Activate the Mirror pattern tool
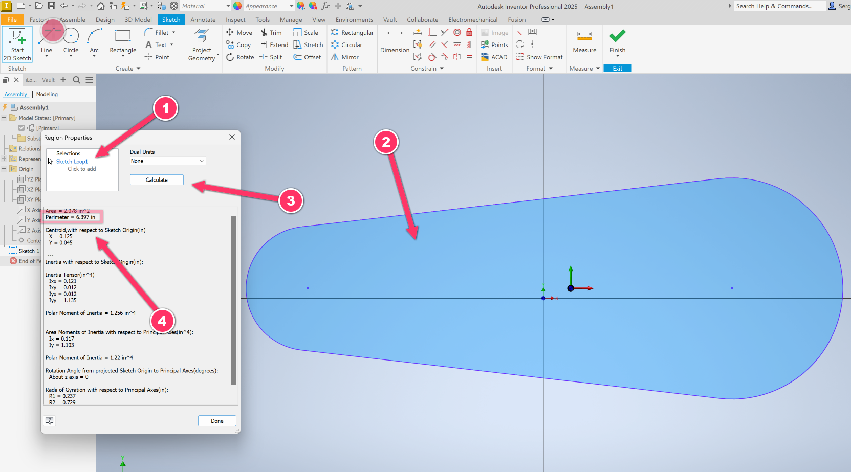Image resolution: width=851 pixels, height=472 pixels. click(345, 57)
